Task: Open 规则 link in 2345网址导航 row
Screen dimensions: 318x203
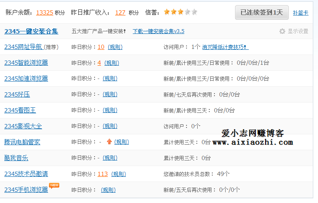Action: pos(115,47)
